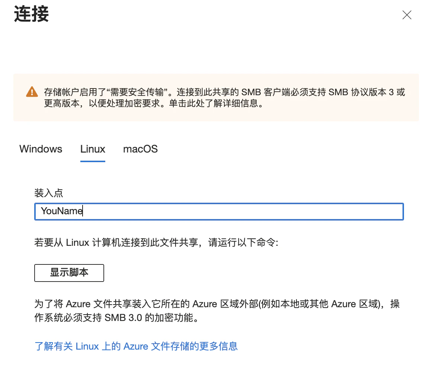Click the 装入点 field label
The image size is (433, 392).
tap(49, 193)
